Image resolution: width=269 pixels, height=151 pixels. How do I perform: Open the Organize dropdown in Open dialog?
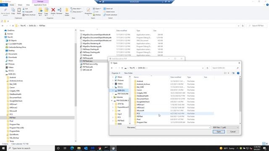[x=116, y=73]
